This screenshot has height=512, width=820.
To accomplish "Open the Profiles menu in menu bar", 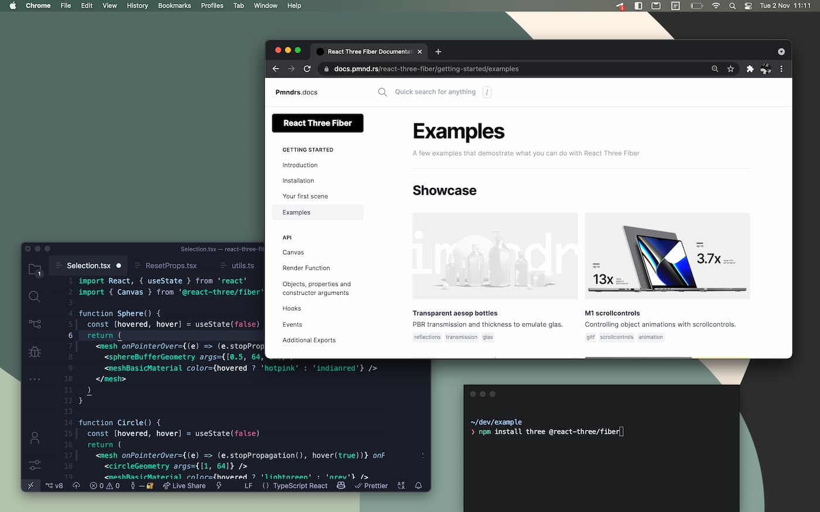I will pyautogui.click(x=212, y=6).
